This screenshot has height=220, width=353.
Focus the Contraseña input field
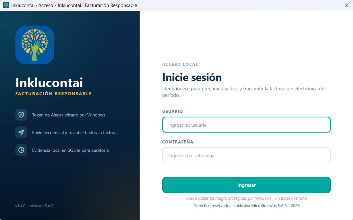pyautogui.click(x=246, y=155)
